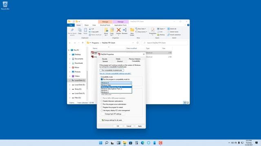
Task: Select Windows Vista (Service Pack 2) option
Action: pyautogui.click(x=116, y=89)
